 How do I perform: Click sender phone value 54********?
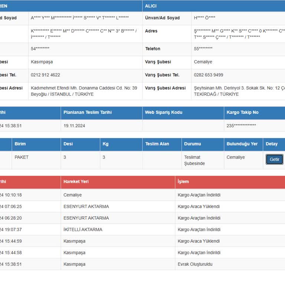[40, 49]
